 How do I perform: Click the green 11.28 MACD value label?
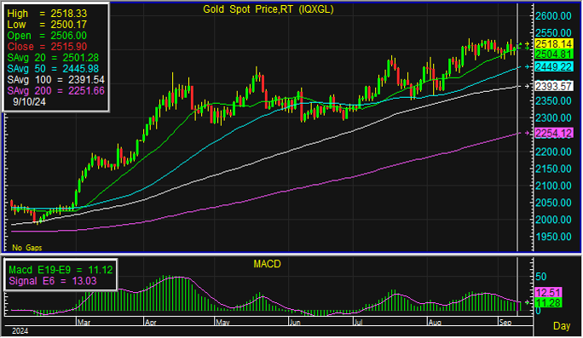[x=548, y=303]
